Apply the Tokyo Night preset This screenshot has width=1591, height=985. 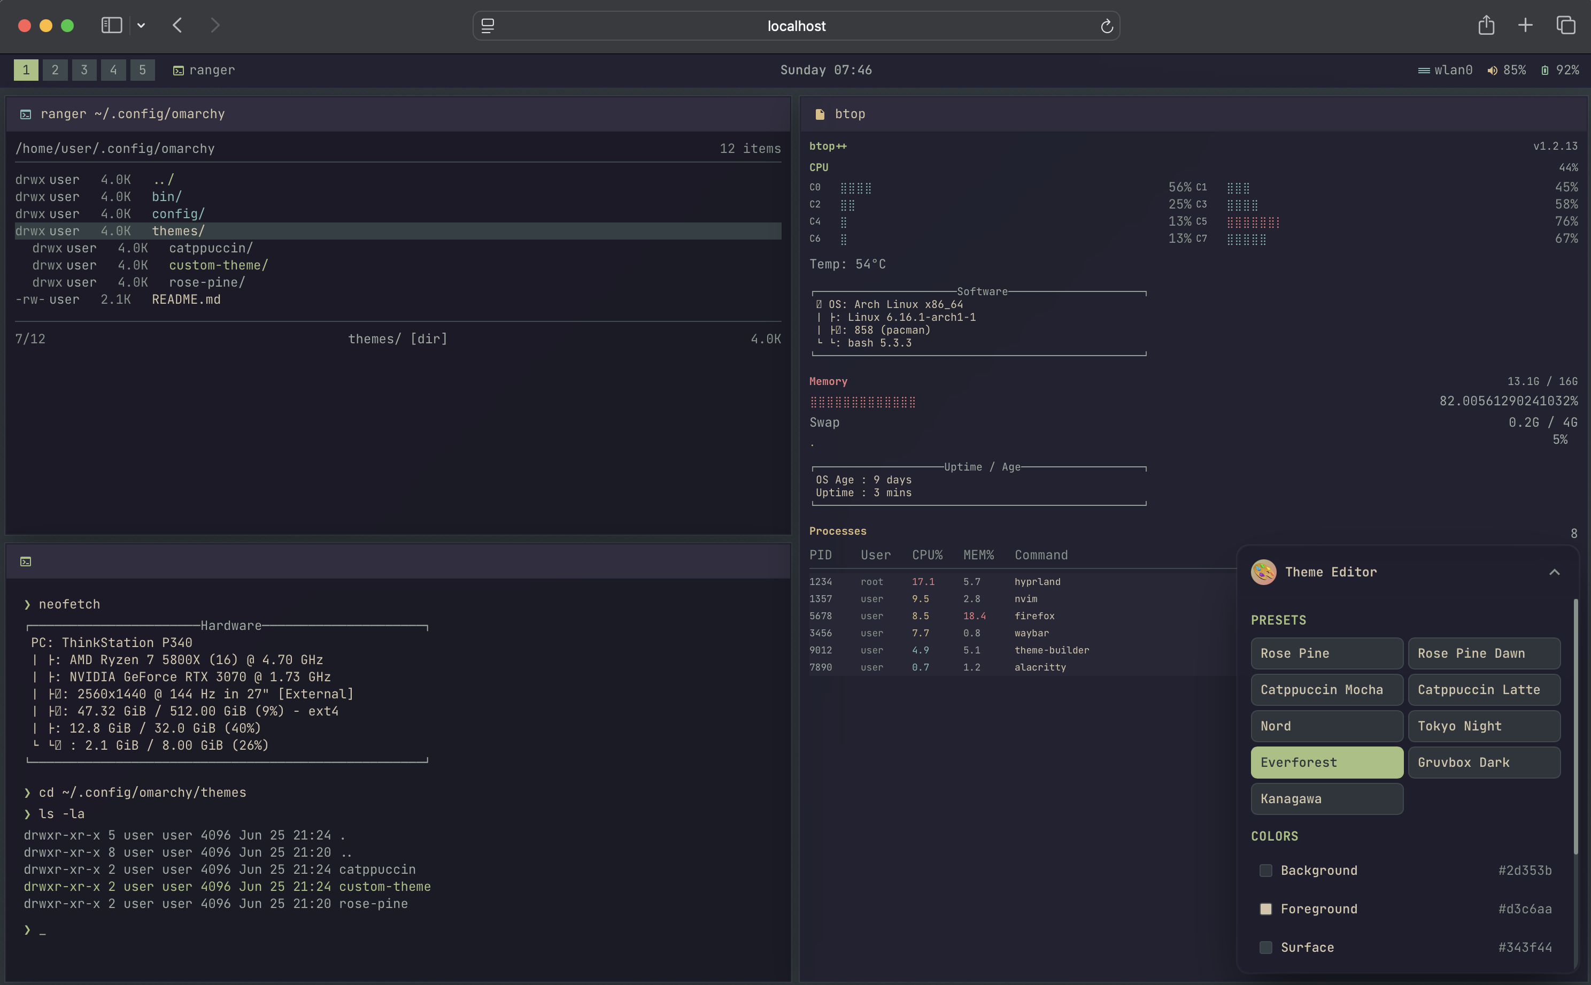(1484, 726)
